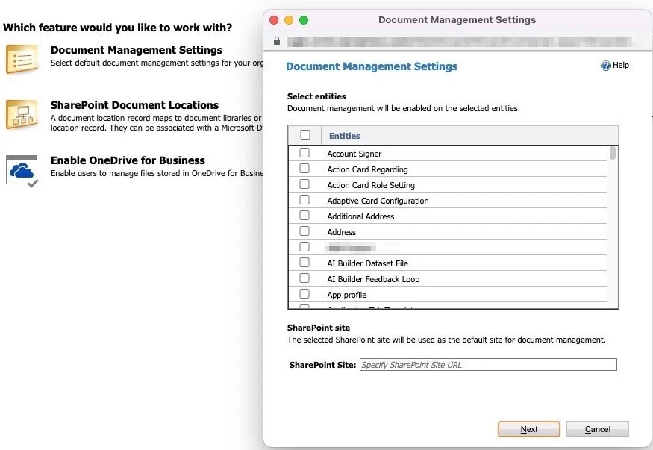This screenshot has height=450, width=653.
Task: Click the Next button
Action: tap(529, 429)
